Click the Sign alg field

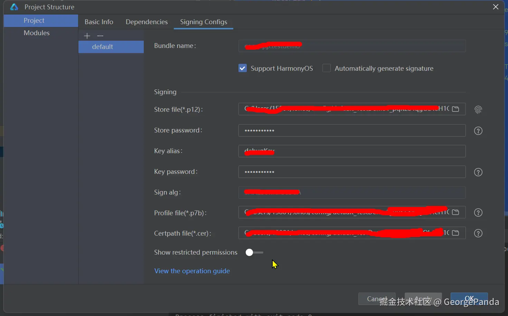point(352,192)
